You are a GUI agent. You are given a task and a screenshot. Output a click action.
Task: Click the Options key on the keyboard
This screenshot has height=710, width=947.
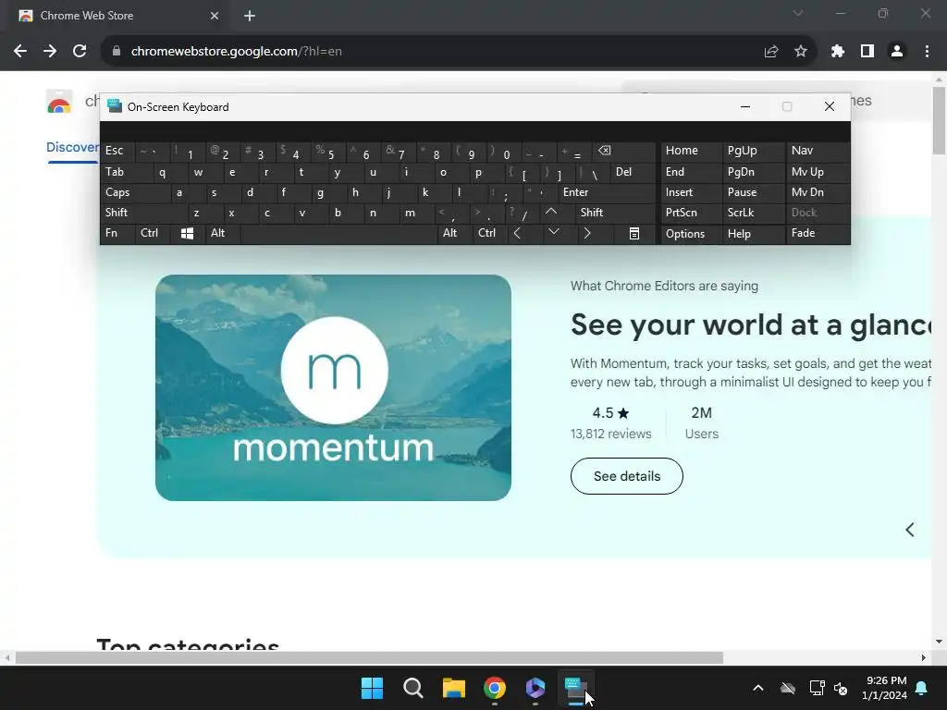[690, 233]
